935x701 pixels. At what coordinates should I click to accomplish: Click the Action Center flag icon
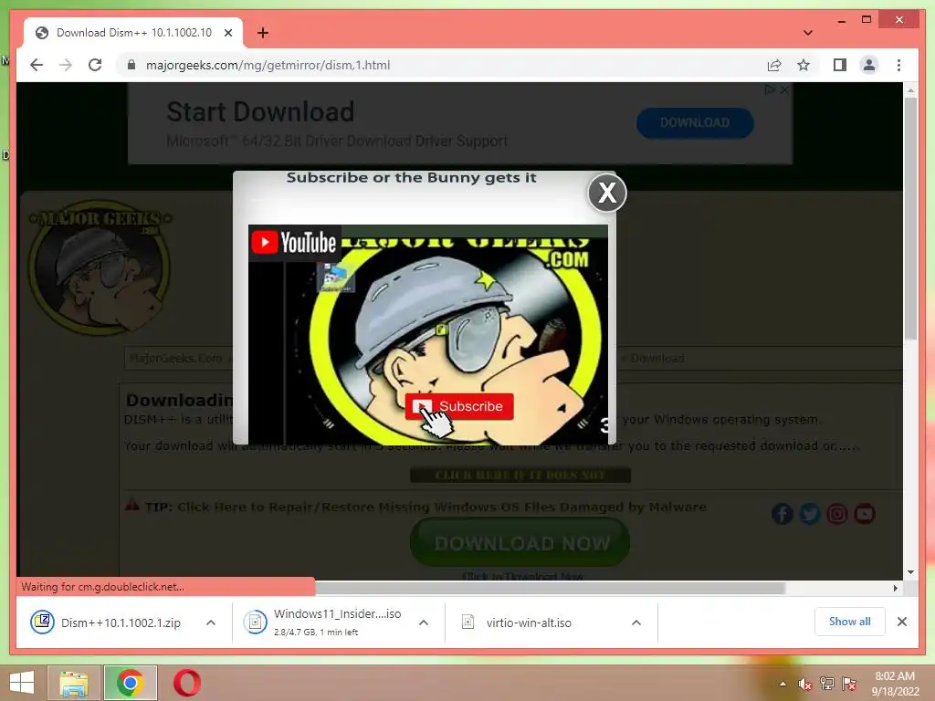[x=849, y=684]
